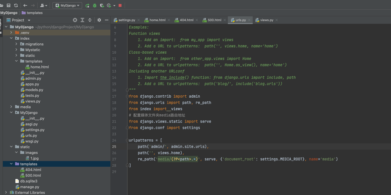Expand the Mystatic folder arrow

tap(16, 50)
